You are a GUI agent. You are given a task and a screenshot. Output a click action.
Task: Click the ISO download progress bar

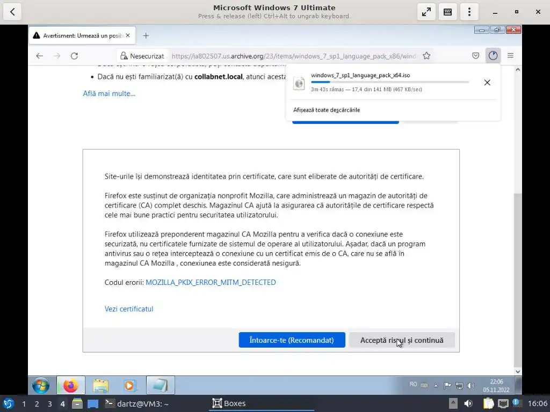[x=390, y=82]
